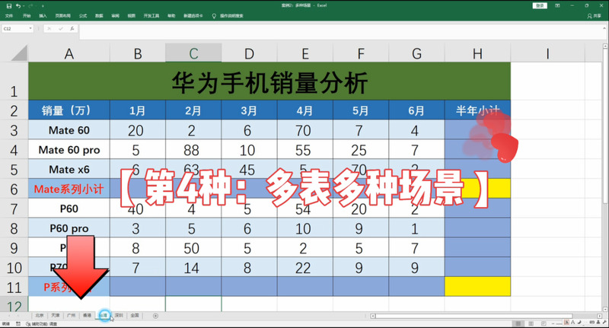Open the 插入 ribbon tab
609x328 pixels.
pos(43,16)
